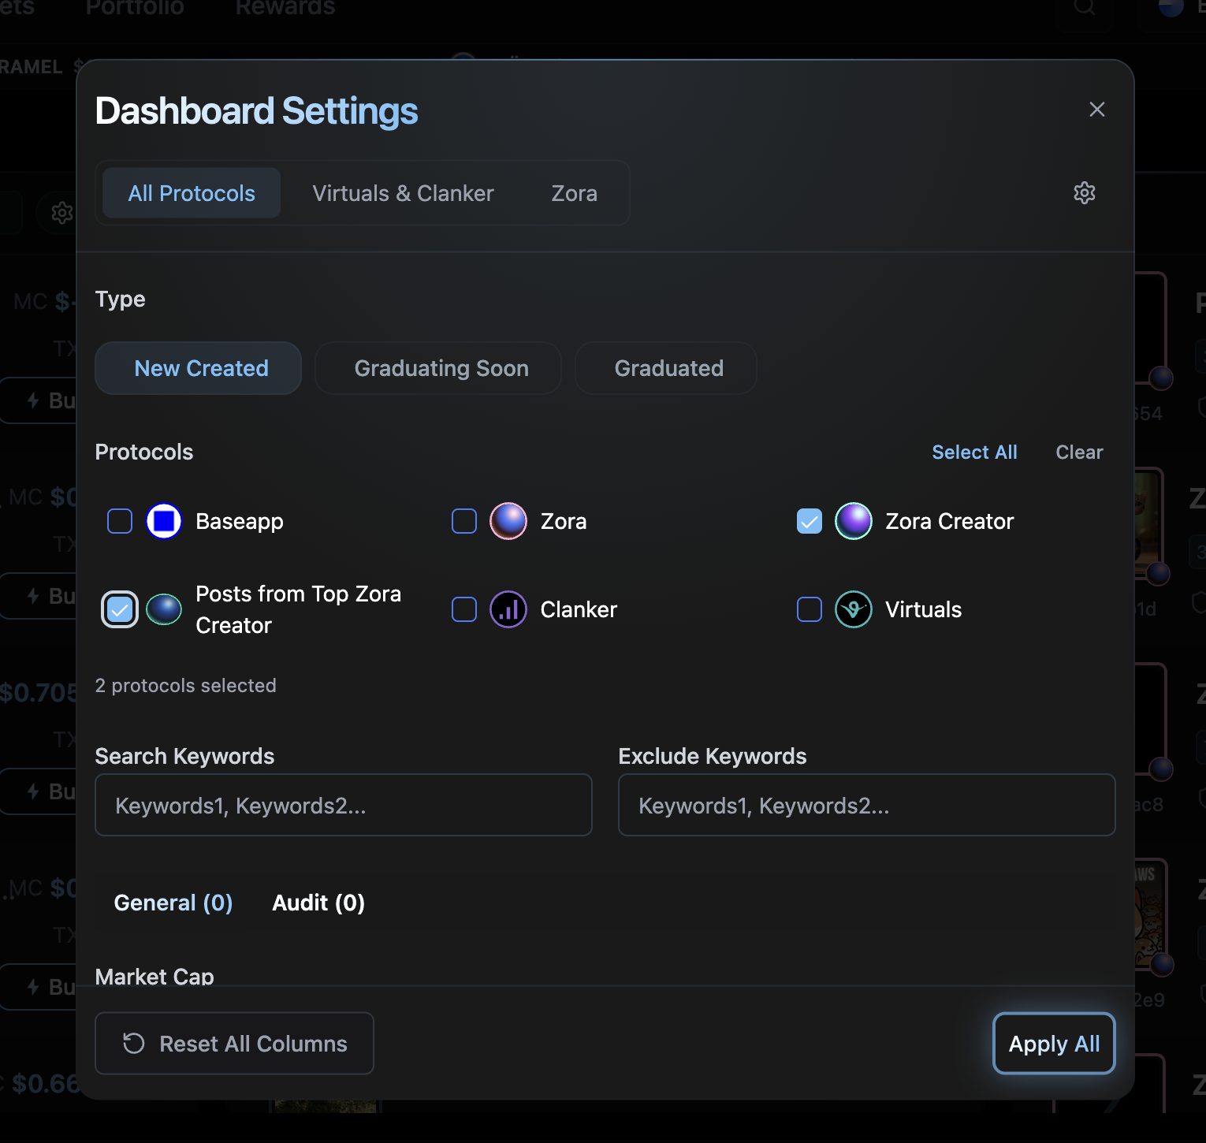1206x1143 pixels.
Task: Switch to Virtuals & Clanker tab
Action: point(403,193)
